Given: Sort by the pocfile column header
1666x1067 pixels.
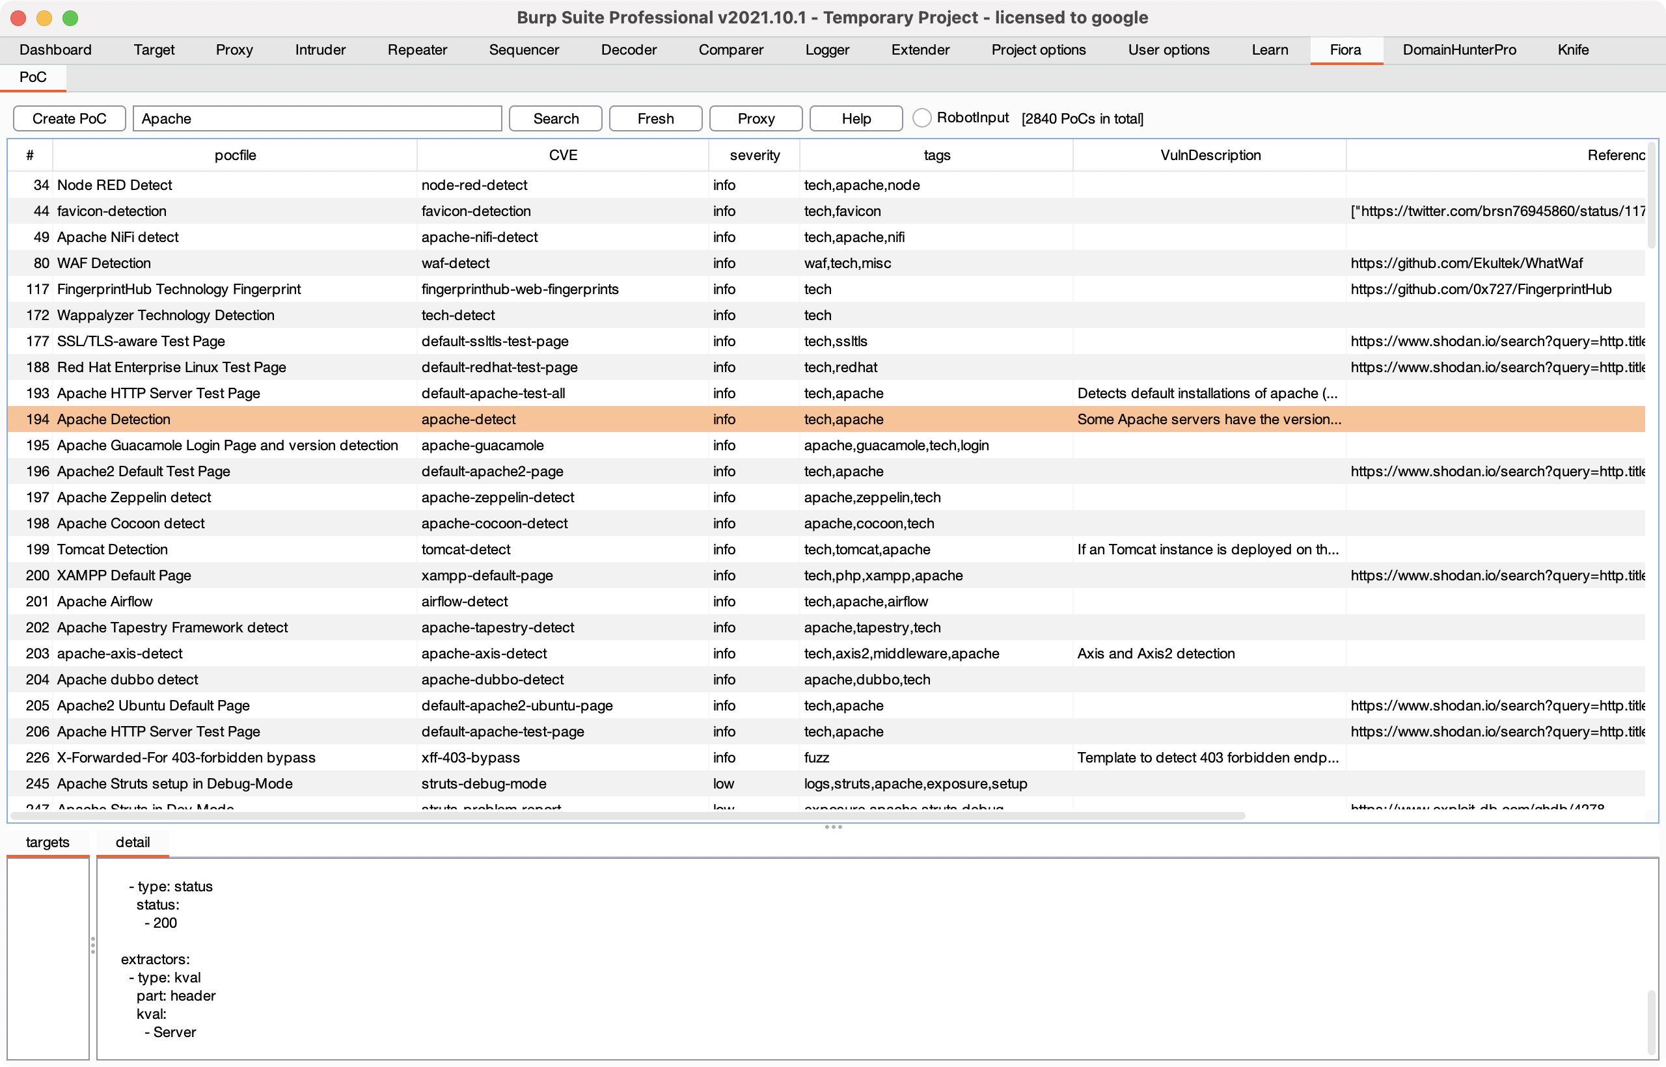Looking at the screenshot, I should click(235, 155).
